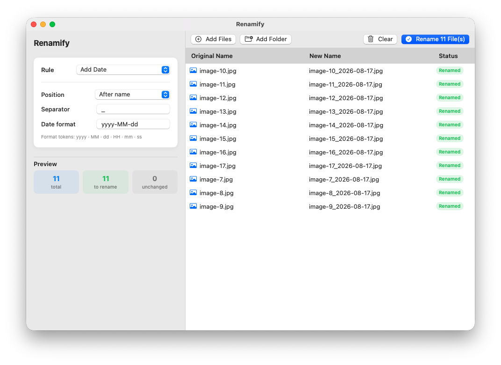Image resolution: width=501 pixels, height=365 pixels.
Task: Click new name image-9_2026-08-17.jpg
Action: pyautogui.click(x=344, y=207)
